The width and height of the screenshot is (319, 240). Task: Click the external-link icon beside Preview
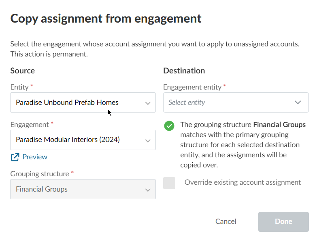[x=15, y=157]
